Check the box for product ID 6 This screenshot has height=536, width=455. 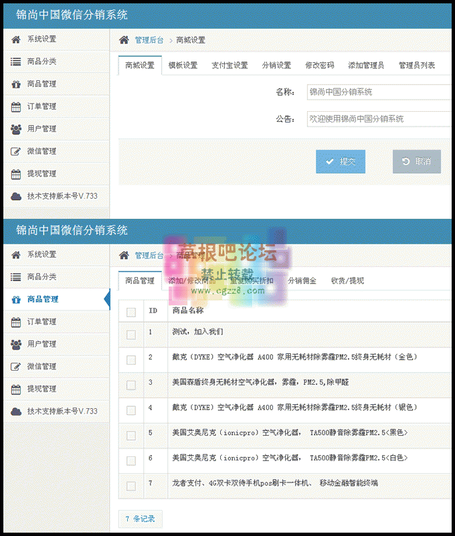[x=131, y=461]
